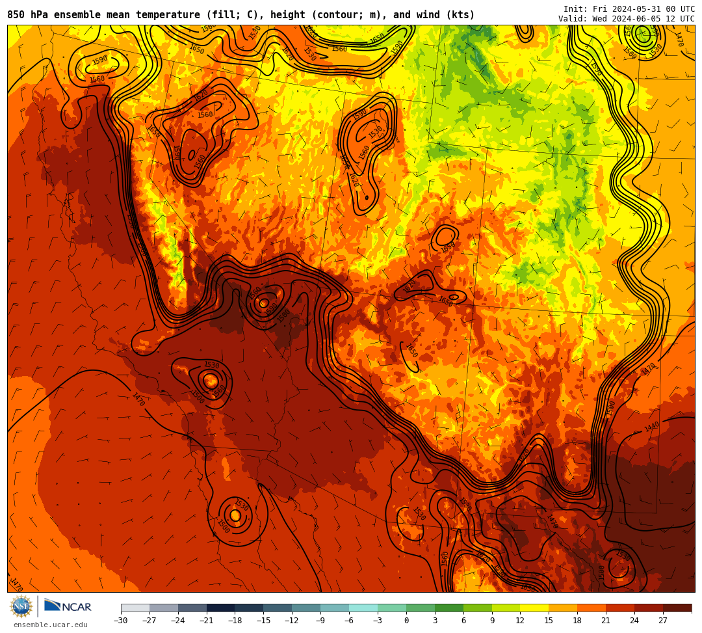702x633 pixels.
Task: Select the dark navy segment from -21 to -18
Action: tap(221, 608)
